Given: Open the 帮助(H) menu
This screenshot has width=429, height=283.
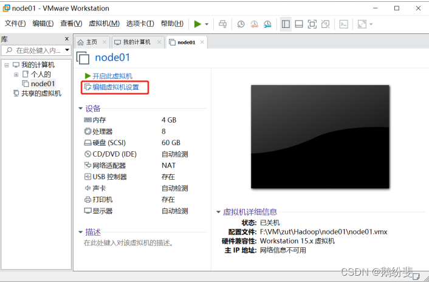Looking at the screenshot, I should click(172, 24).
